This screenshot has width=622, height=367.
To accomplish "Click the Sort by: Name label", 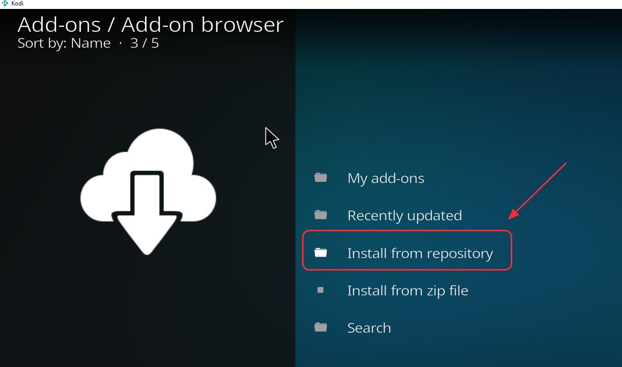I will (64, 43).
